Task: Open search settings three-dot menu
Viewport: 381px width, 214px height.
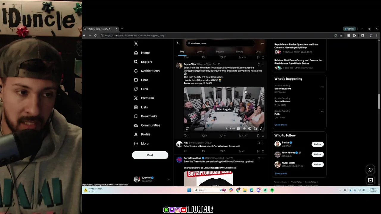Action: tap(262, 43)
